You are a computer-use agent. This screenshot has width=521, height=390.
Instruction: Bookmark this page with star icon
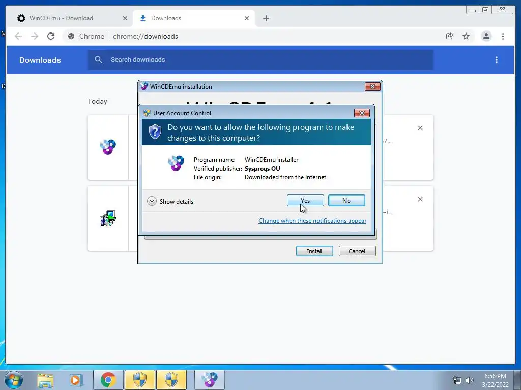tap(466, 36)
